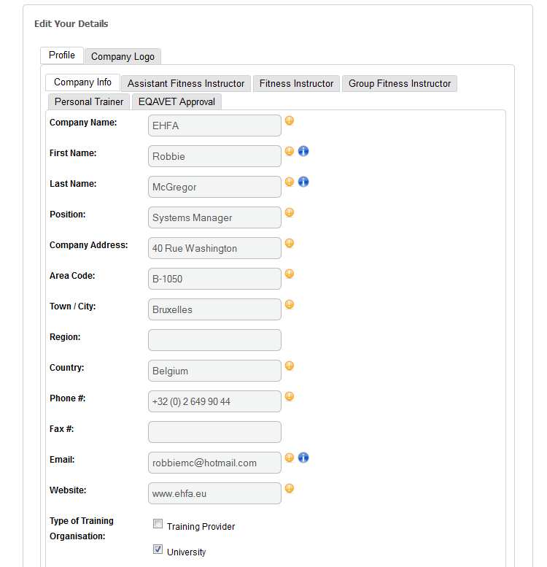Image resolution: width=547 pixels, height=567 pixels.
Task: Open the EQAVET Approval tab
Action: pyautogui.click(x=176, y=101)
